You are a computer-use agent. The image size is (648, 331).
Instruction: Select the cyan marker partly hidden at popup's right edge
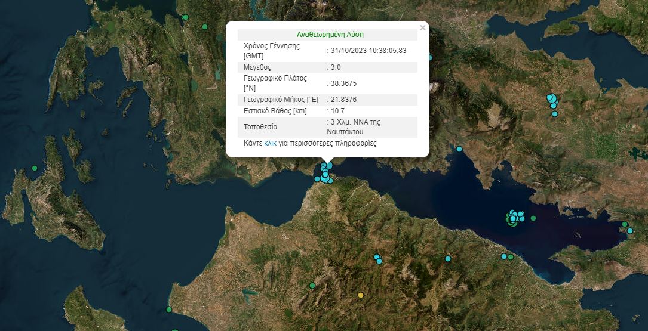point(429,58)
